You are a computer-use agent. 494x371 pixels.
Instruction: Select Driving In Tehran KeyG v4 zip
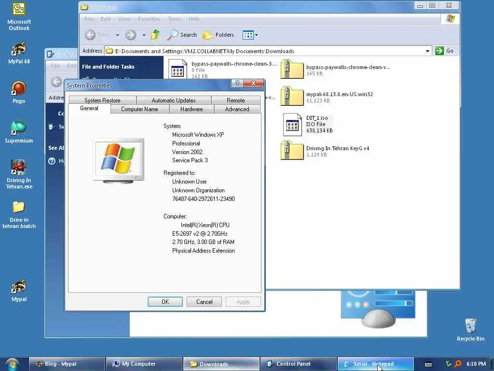292,151
